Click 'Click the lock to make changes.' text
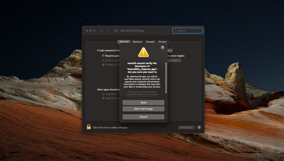The width and height of the screenshot is (284, 161). [x=110, y=127]
